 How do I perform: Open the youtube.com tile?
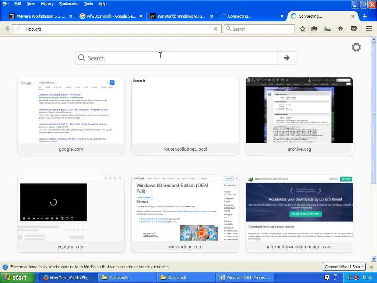[x=71, y=214]
